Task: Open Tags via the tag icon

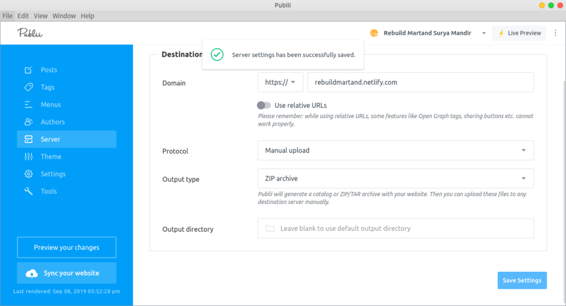Action: (28, 87)
